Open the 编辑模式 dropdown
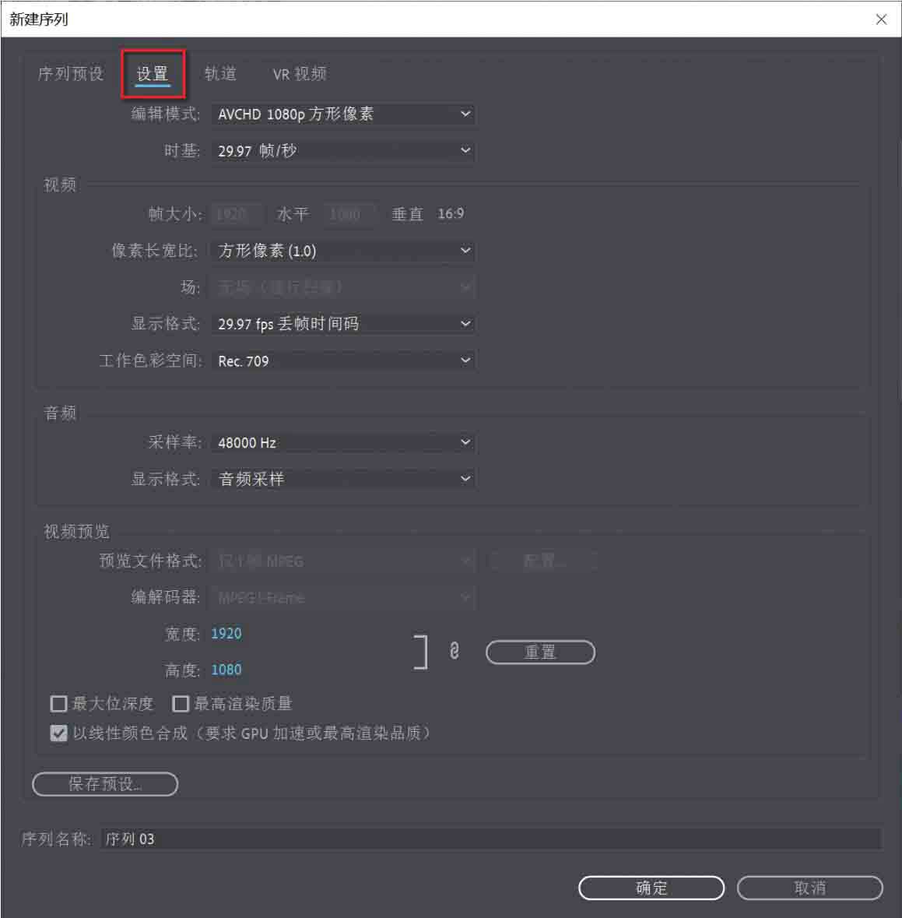Viewport: 902px width, 918px height. click(x=343, y=114)
